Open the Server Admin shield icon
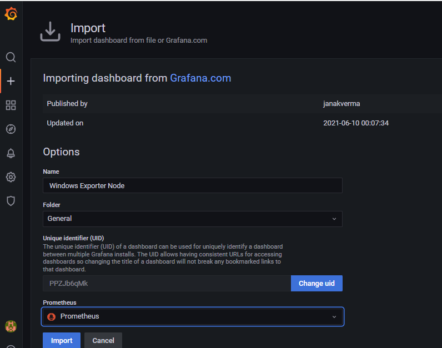 (x=11, y=201)
